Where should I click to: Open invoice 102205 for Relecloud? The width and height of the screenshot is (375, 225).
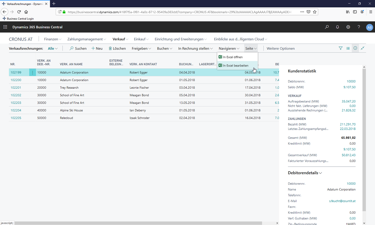(x=16, y=118)
